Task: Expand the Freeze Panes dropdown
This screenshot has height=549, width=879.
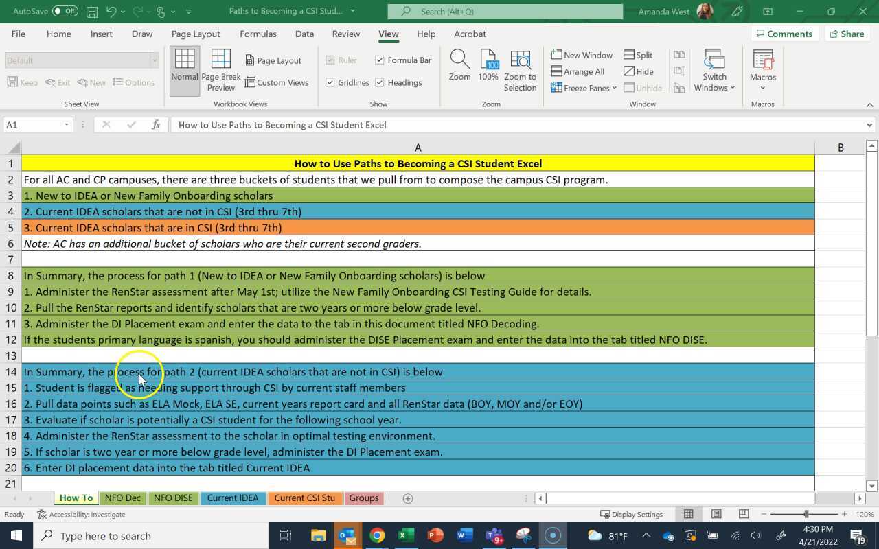Action: coord(584,88)
